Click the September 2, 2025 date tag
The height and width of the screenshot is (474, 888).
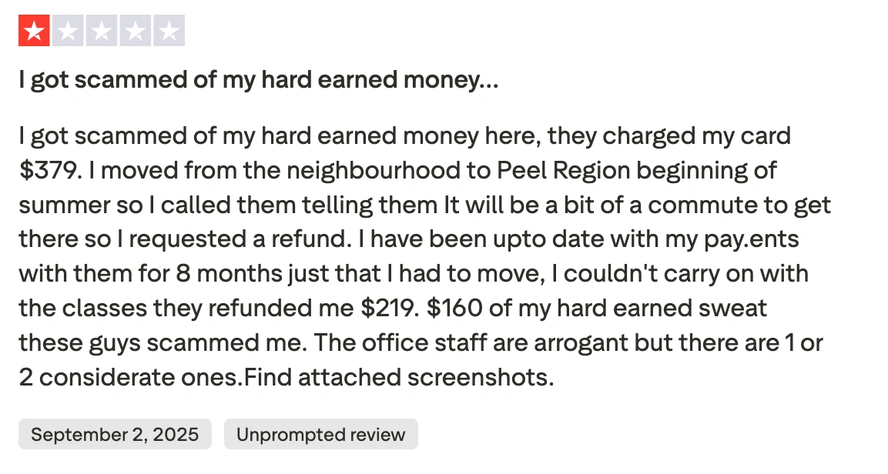point(115,434)
